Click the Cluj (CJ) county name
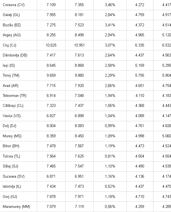 [9, 45]
